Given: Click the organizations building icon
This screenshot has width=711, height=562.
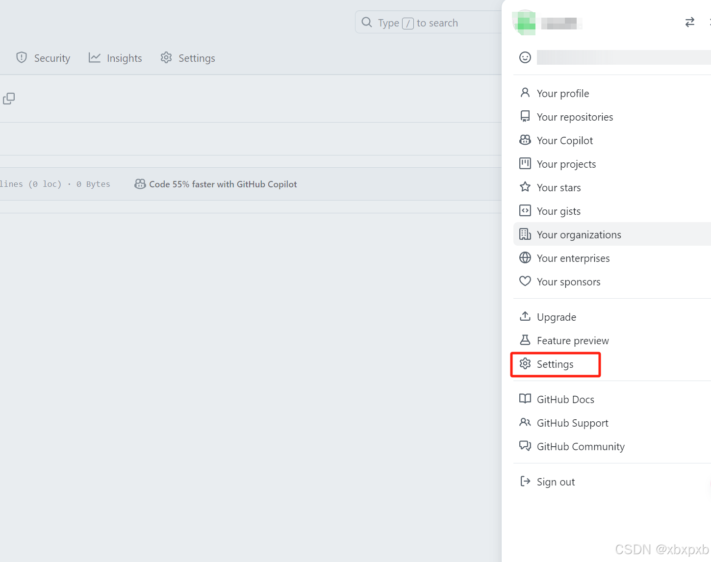Looking at the screenshot, I should 525,234.
